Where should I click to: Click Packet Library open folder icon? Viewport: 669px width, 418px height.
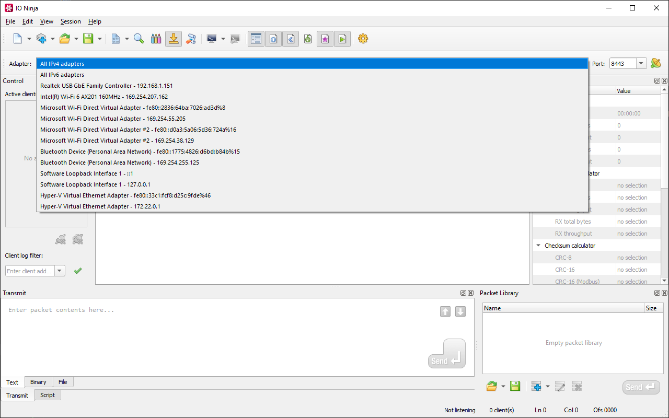pyautogui.click(x=492, y=387)
